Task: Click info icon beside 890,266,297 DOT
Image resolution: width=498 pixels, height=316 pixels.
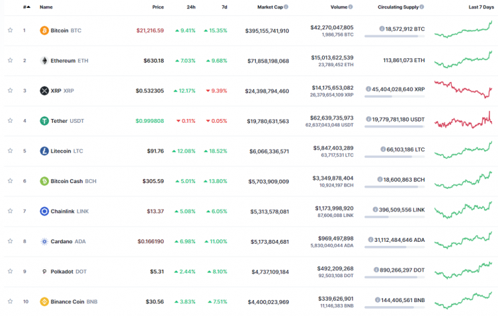Action: pyautogui.click(x=376, y=270)
